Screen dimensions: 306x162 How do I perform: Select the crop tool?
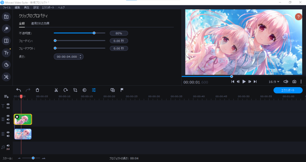point(75,90)
